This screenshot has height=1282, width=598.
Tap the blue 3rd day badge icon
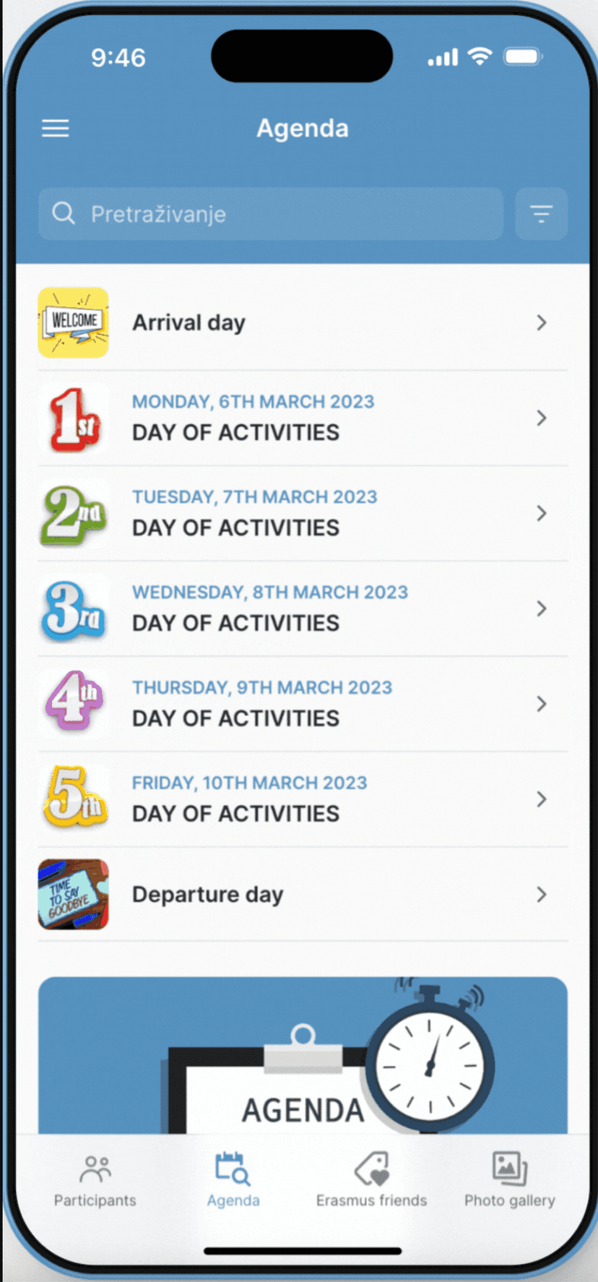point(74,609)
